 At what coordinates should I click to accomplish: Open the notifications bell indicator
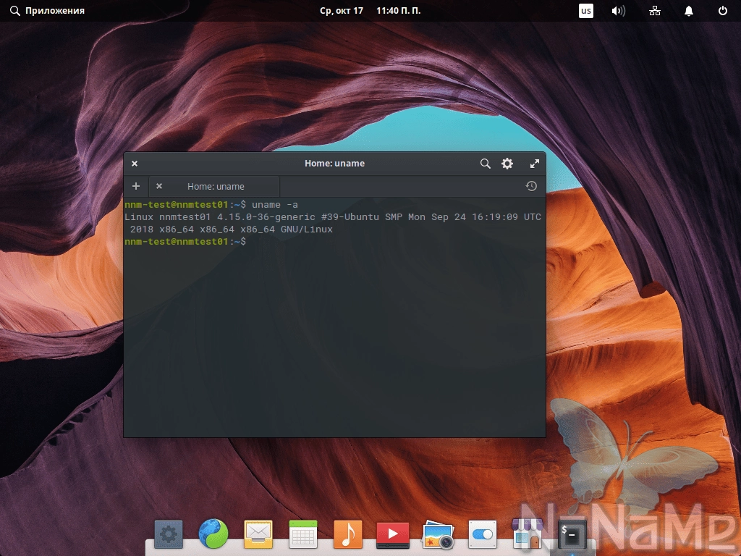pos(689,11)
